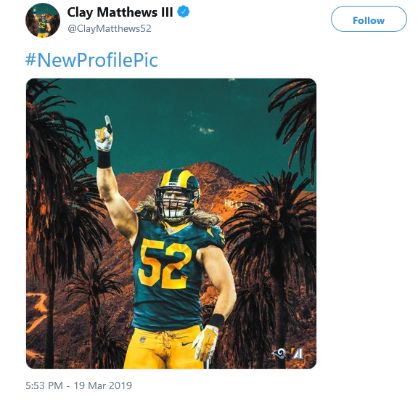Click the raised pointing glove
The width and height of the screenshot is (418, 400).
click(104, 134)
